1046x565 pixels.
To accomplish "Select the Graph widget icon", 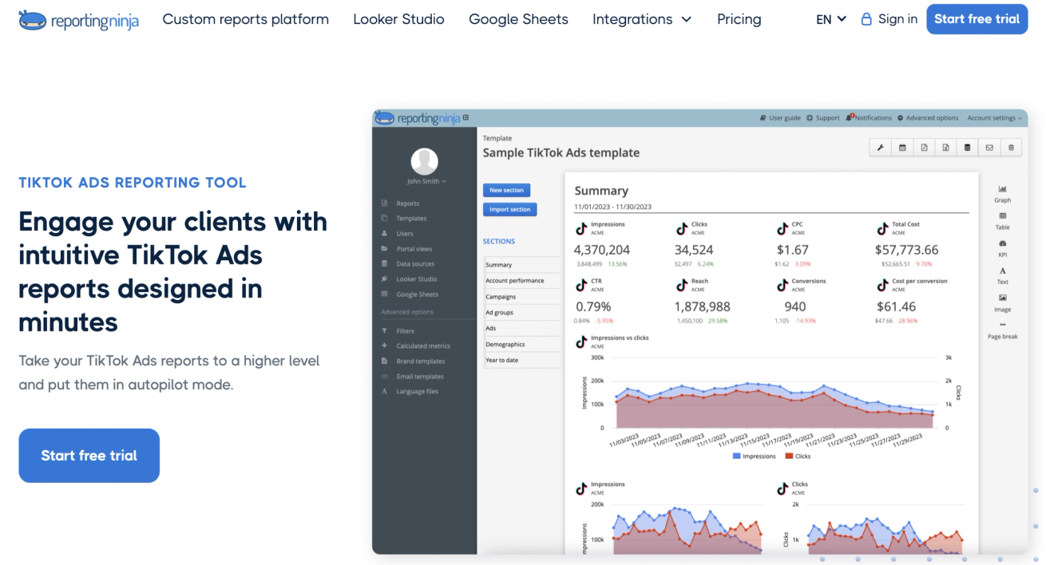I will tap(1002, 190).
